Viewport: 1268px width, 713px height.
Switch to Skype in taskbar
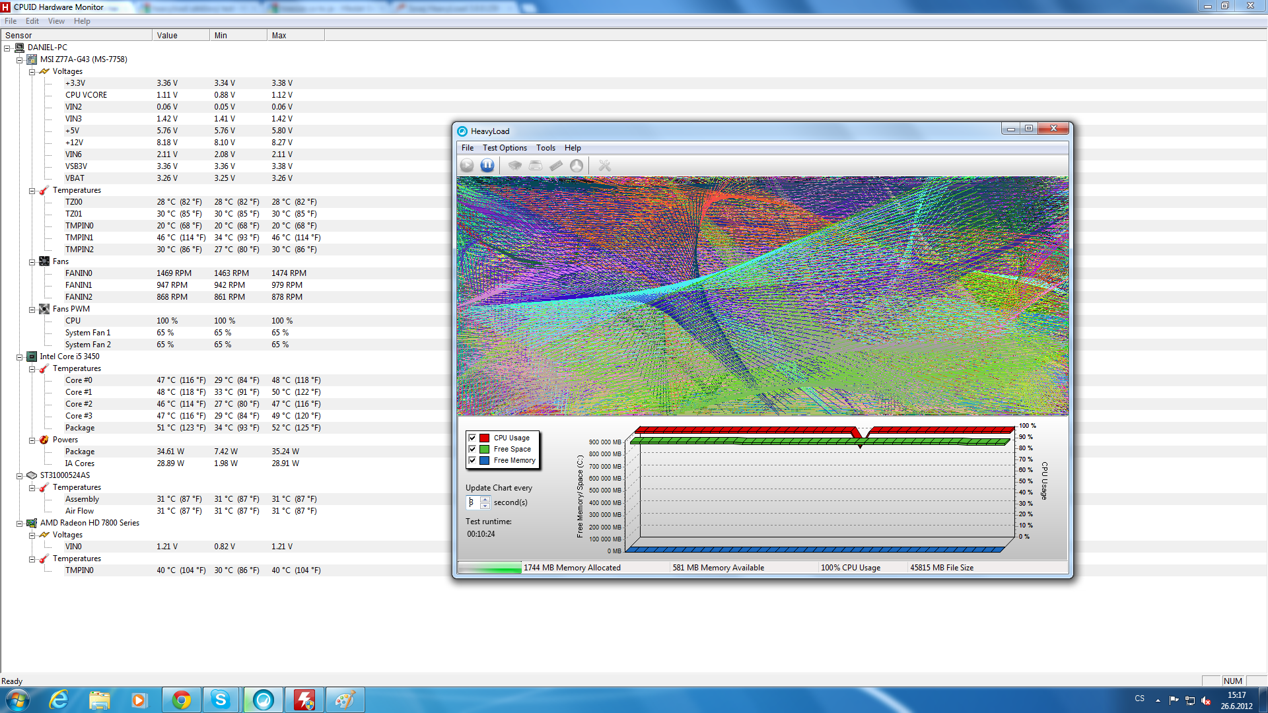(221, 700)
